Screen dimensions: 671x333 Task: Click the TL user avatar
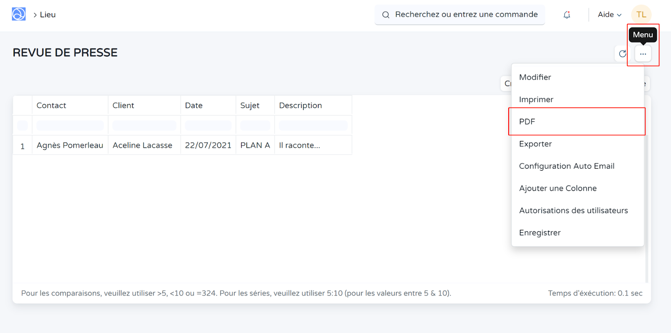(641, 15)
